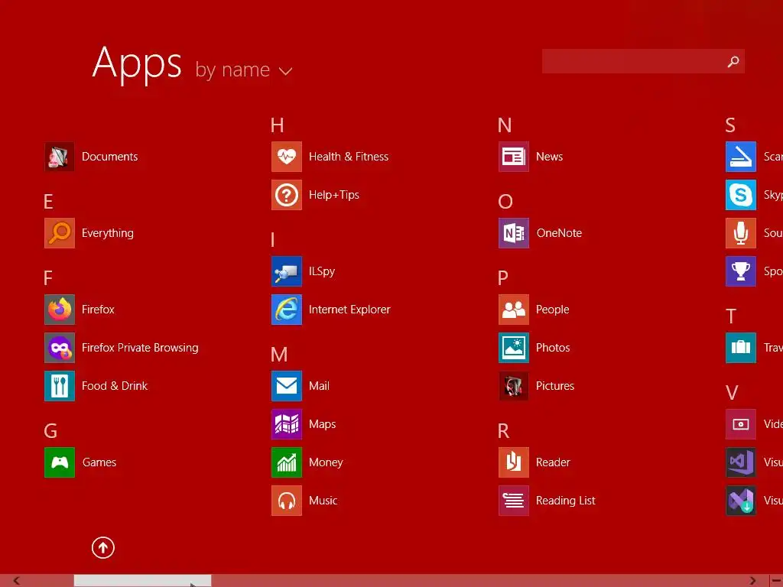This screenshot has height=587, width=783.
Task: Jump via the H group header
Action: pos(277,125)
